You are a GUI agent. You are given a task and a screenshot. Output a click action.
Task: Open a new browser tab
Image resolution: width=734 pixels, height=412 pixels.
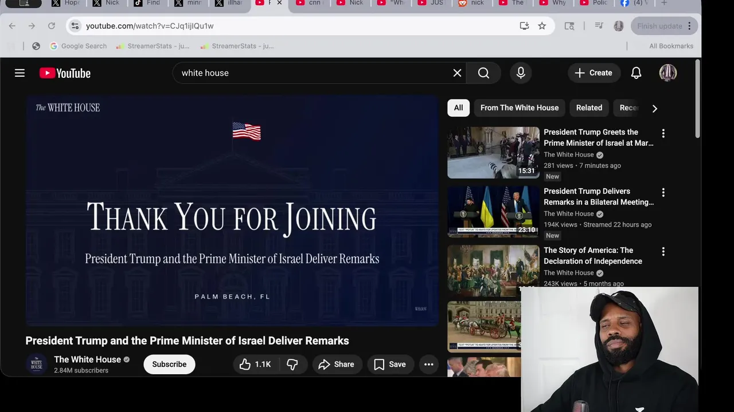coord(664,3)
